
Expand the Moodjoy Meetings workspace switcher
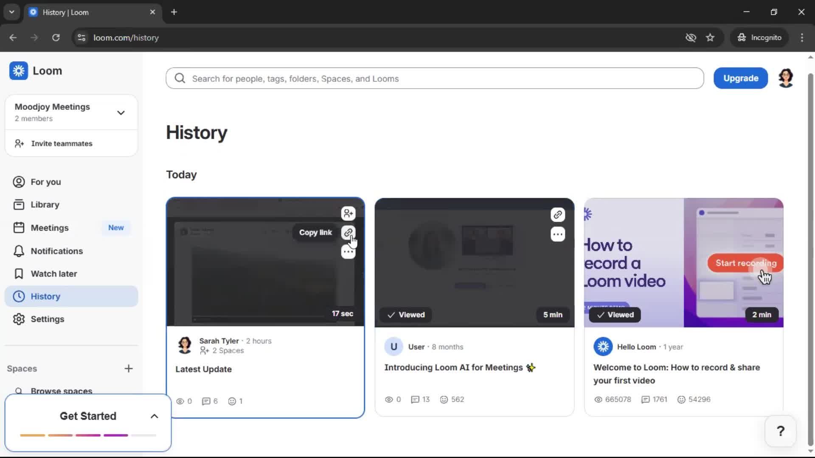tap(121, 112)
